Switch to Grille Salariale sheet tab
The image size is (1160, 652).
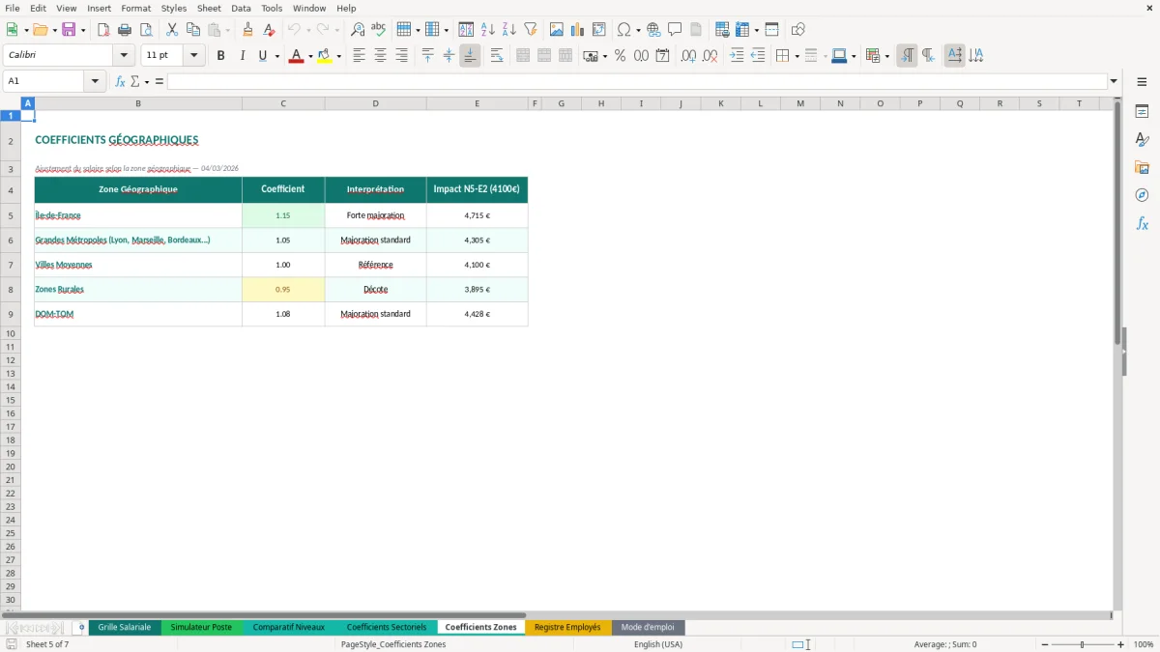click(125, 628)
